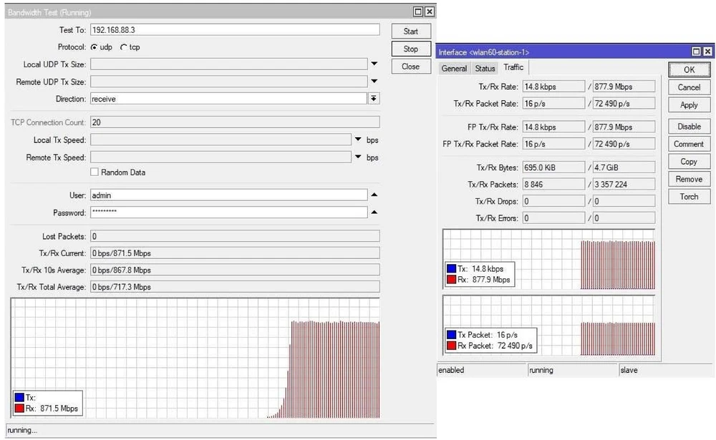This screenshot has width=716, height=440.
Task: Switch to the General tab
Action: point(454,67)
